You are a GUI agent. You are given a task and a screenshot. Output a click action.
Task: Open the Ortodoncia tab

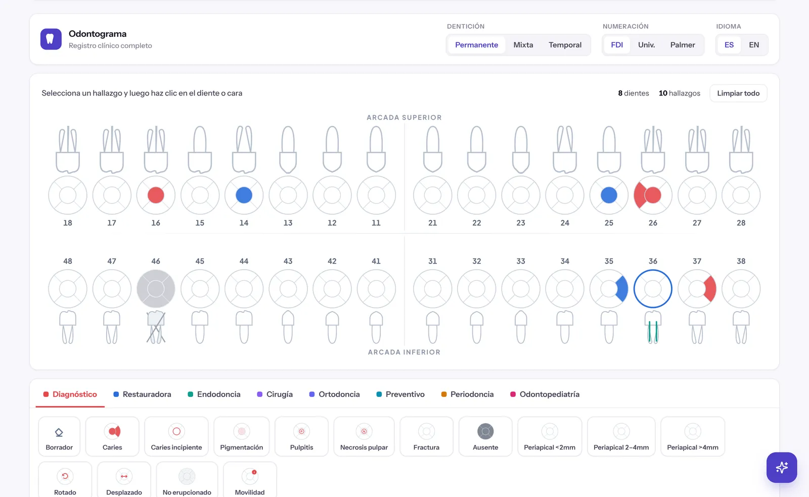click(335, 394)
